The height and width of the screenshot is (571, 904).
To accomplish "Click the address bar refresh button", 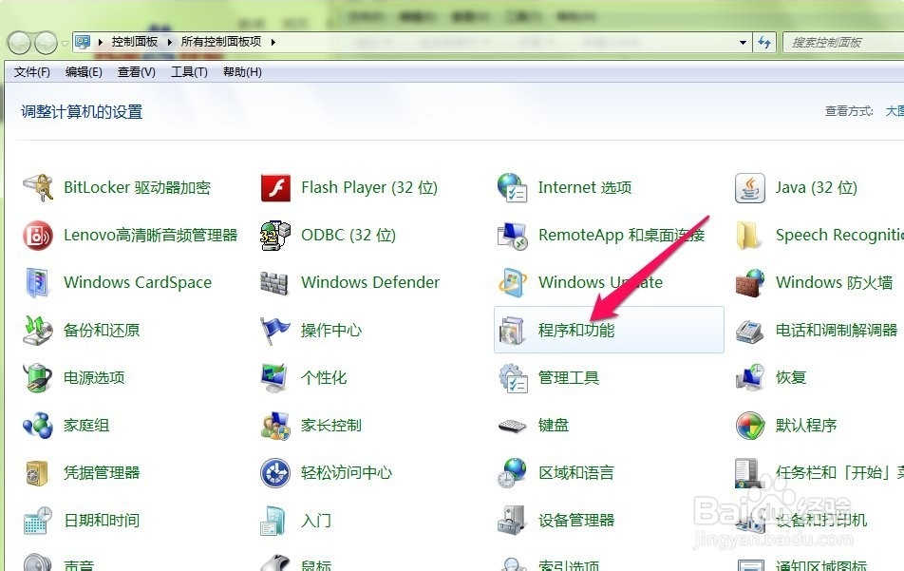I will pos(764,42).
